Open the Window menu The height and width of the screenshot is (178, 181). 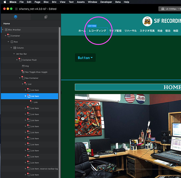point(92,2)
